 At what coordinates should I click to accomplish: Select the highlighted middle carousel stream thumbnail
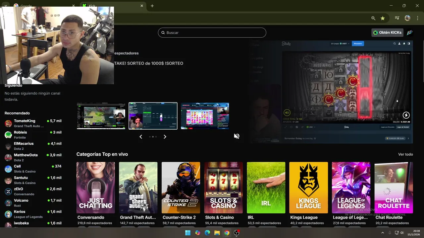click(153, 116)
